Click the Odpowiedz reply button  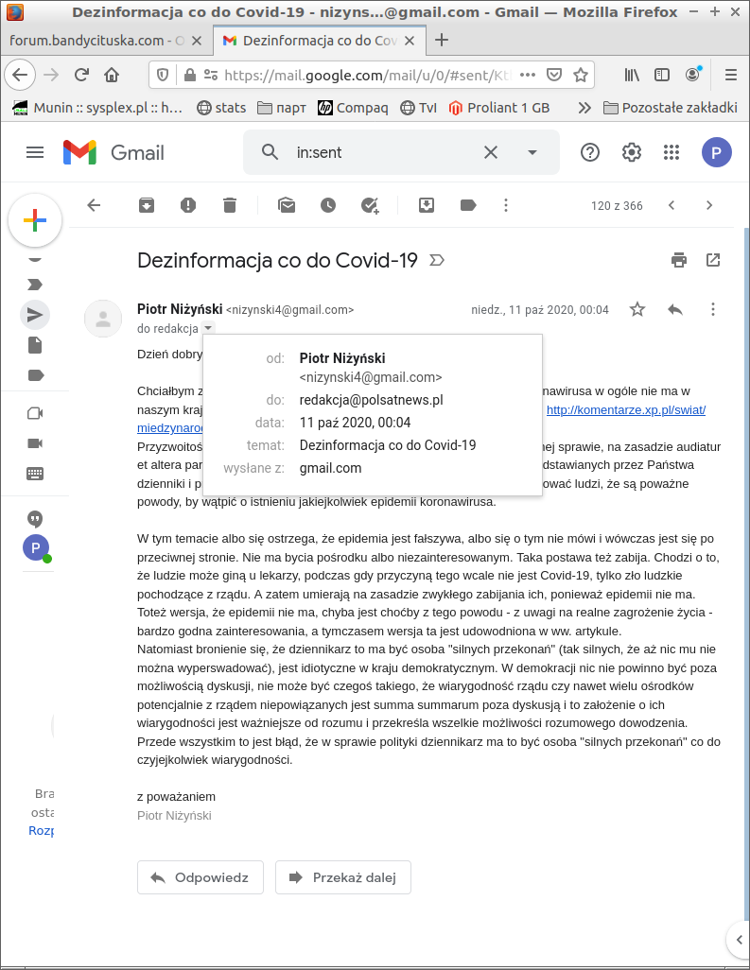pos(201,877)
